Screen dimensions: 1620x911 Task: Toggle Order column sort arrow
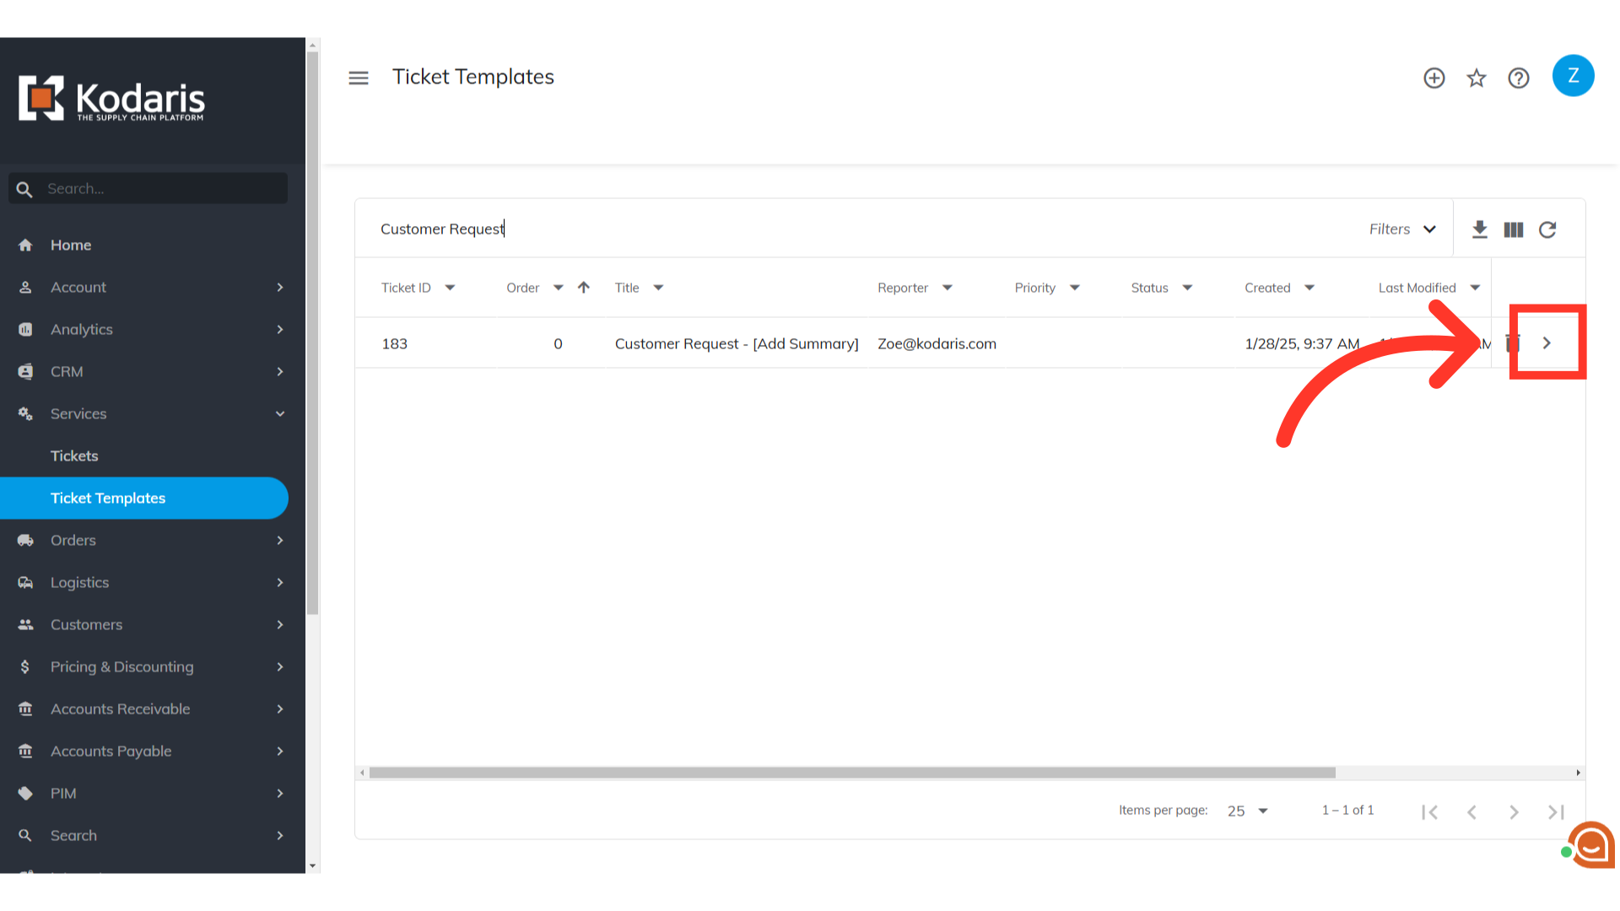pos(584,288)
